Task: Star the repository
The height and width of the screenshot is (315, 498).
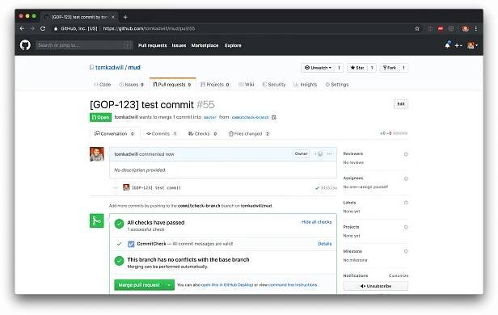Action: pyautogui.click(x=357, y=68)
